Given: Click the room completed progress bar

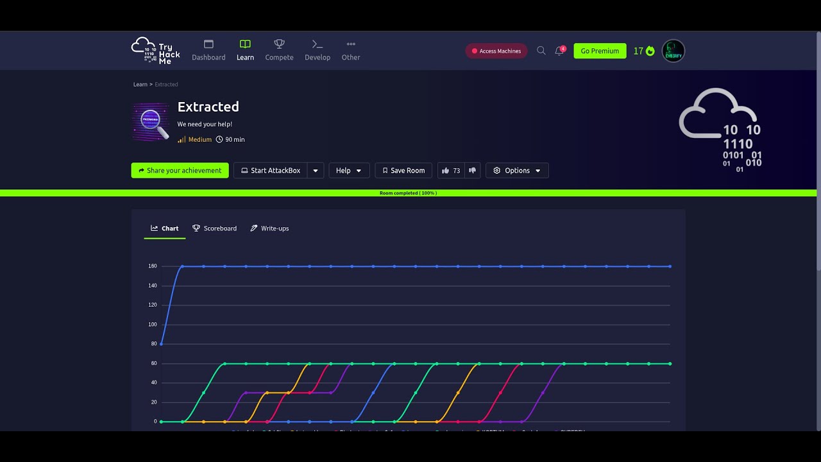Looking at the screenshot, I should [408, 193].
